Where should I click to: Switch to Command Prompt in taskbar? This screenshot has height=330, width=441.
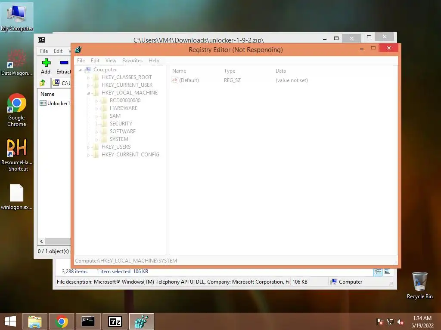click(x=88, y=321)
